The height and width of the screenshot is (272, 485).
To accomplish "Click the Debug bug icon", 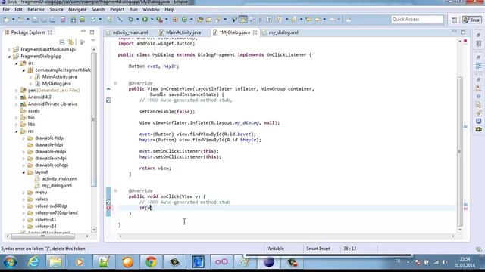I will click(x=130, y=20).
